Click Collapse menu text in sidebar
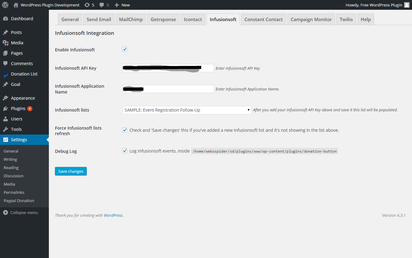 [x=24, y=212]
